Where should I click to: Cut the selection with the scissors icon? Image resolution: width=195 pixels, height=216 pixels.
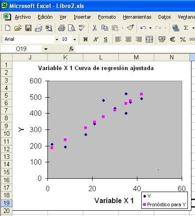[94, 28]
